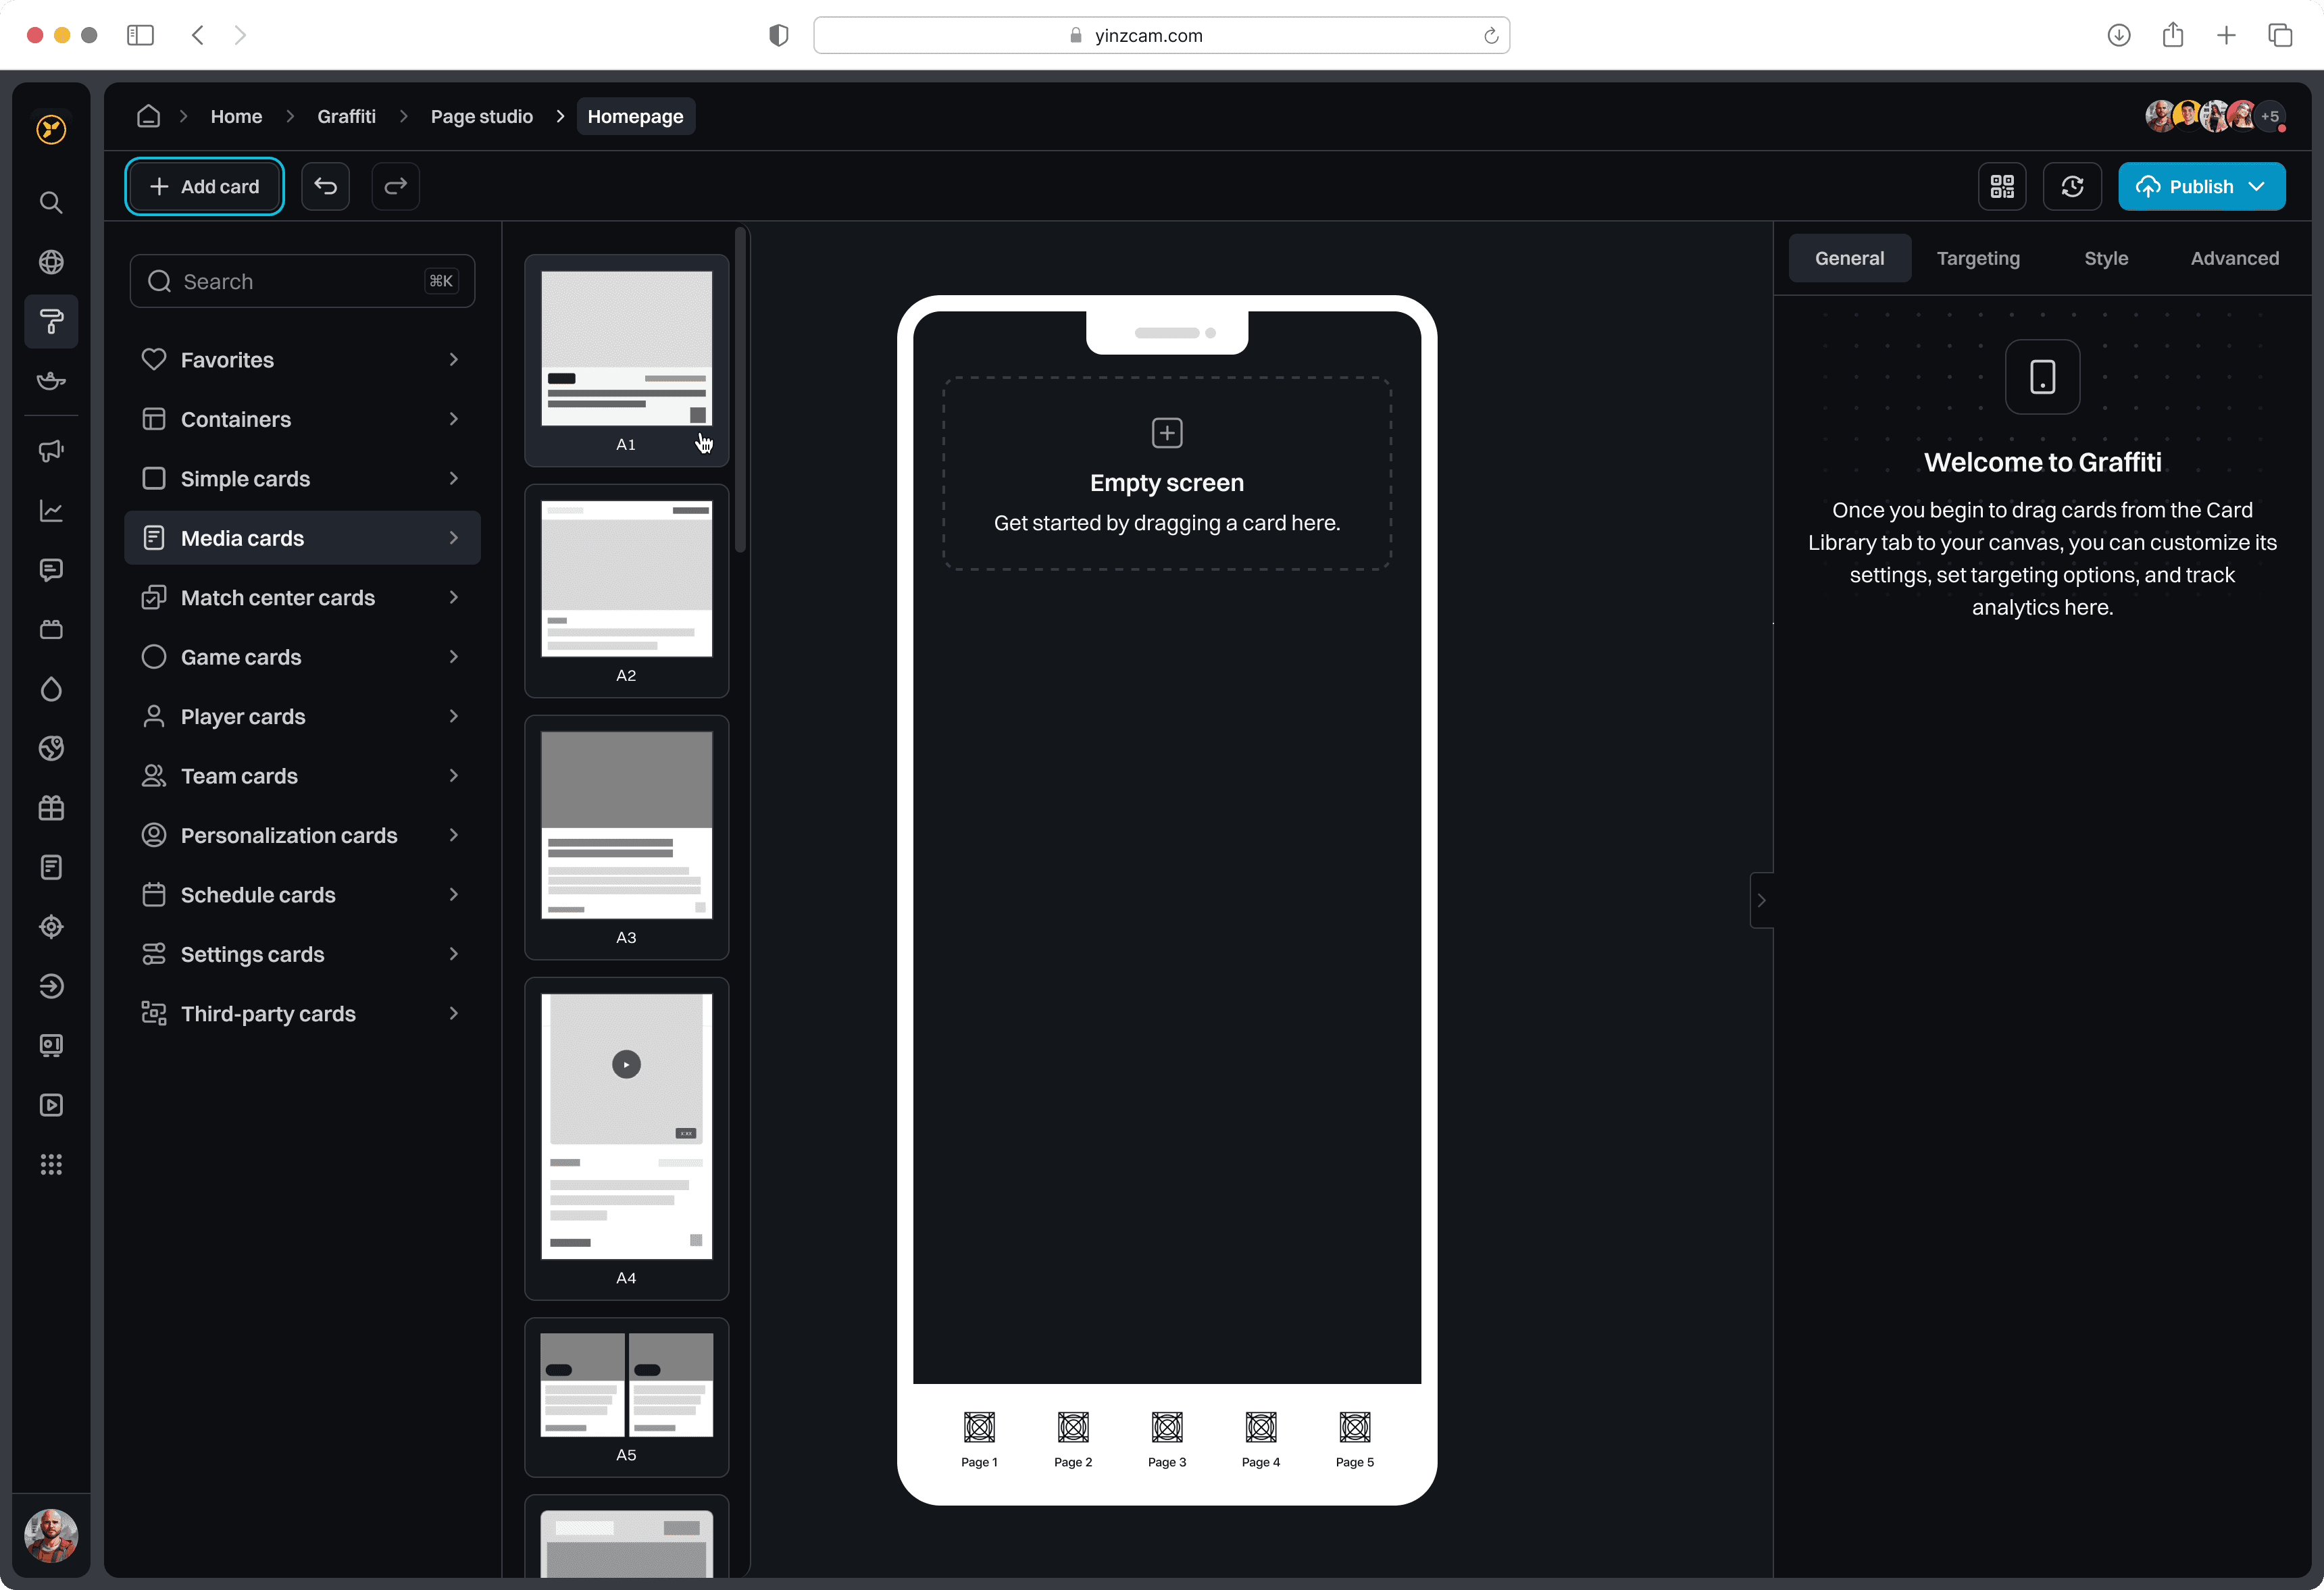2324x1590 pixels.
Task: Collapse the right properties panel
Action: pos(1761,900)
